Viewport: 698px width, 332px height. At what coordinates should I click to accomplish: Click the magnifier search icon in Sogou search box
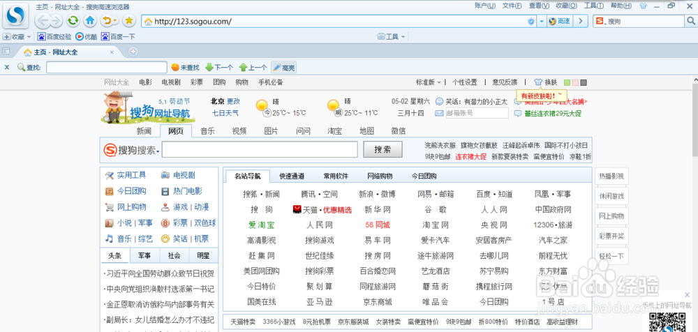tap(690, 21)
